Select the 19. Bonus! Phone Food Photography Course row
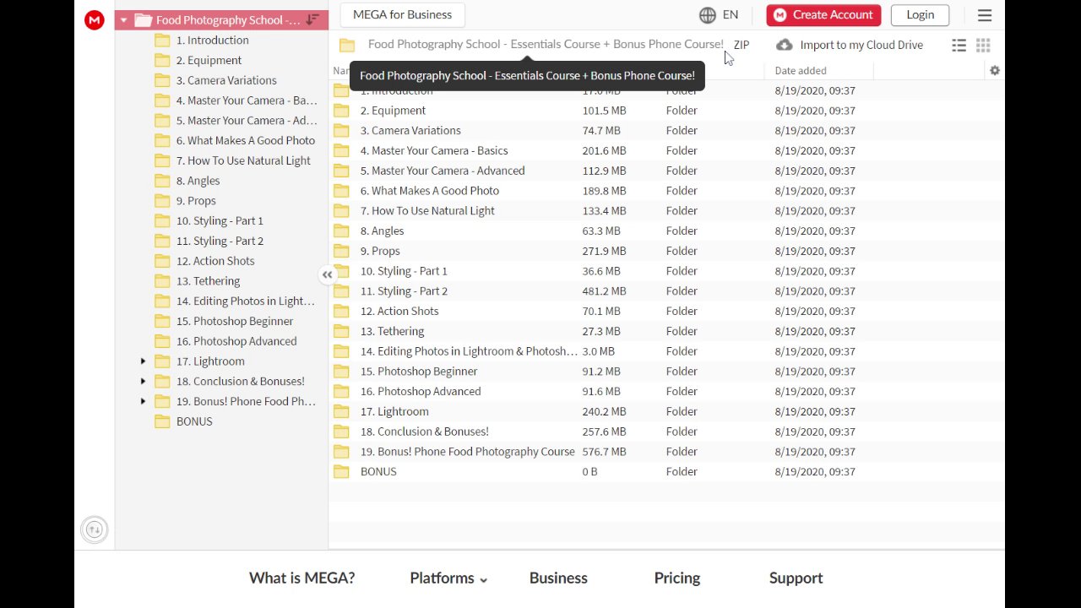This screenshot has height=608, width=1081. [666, 452]
